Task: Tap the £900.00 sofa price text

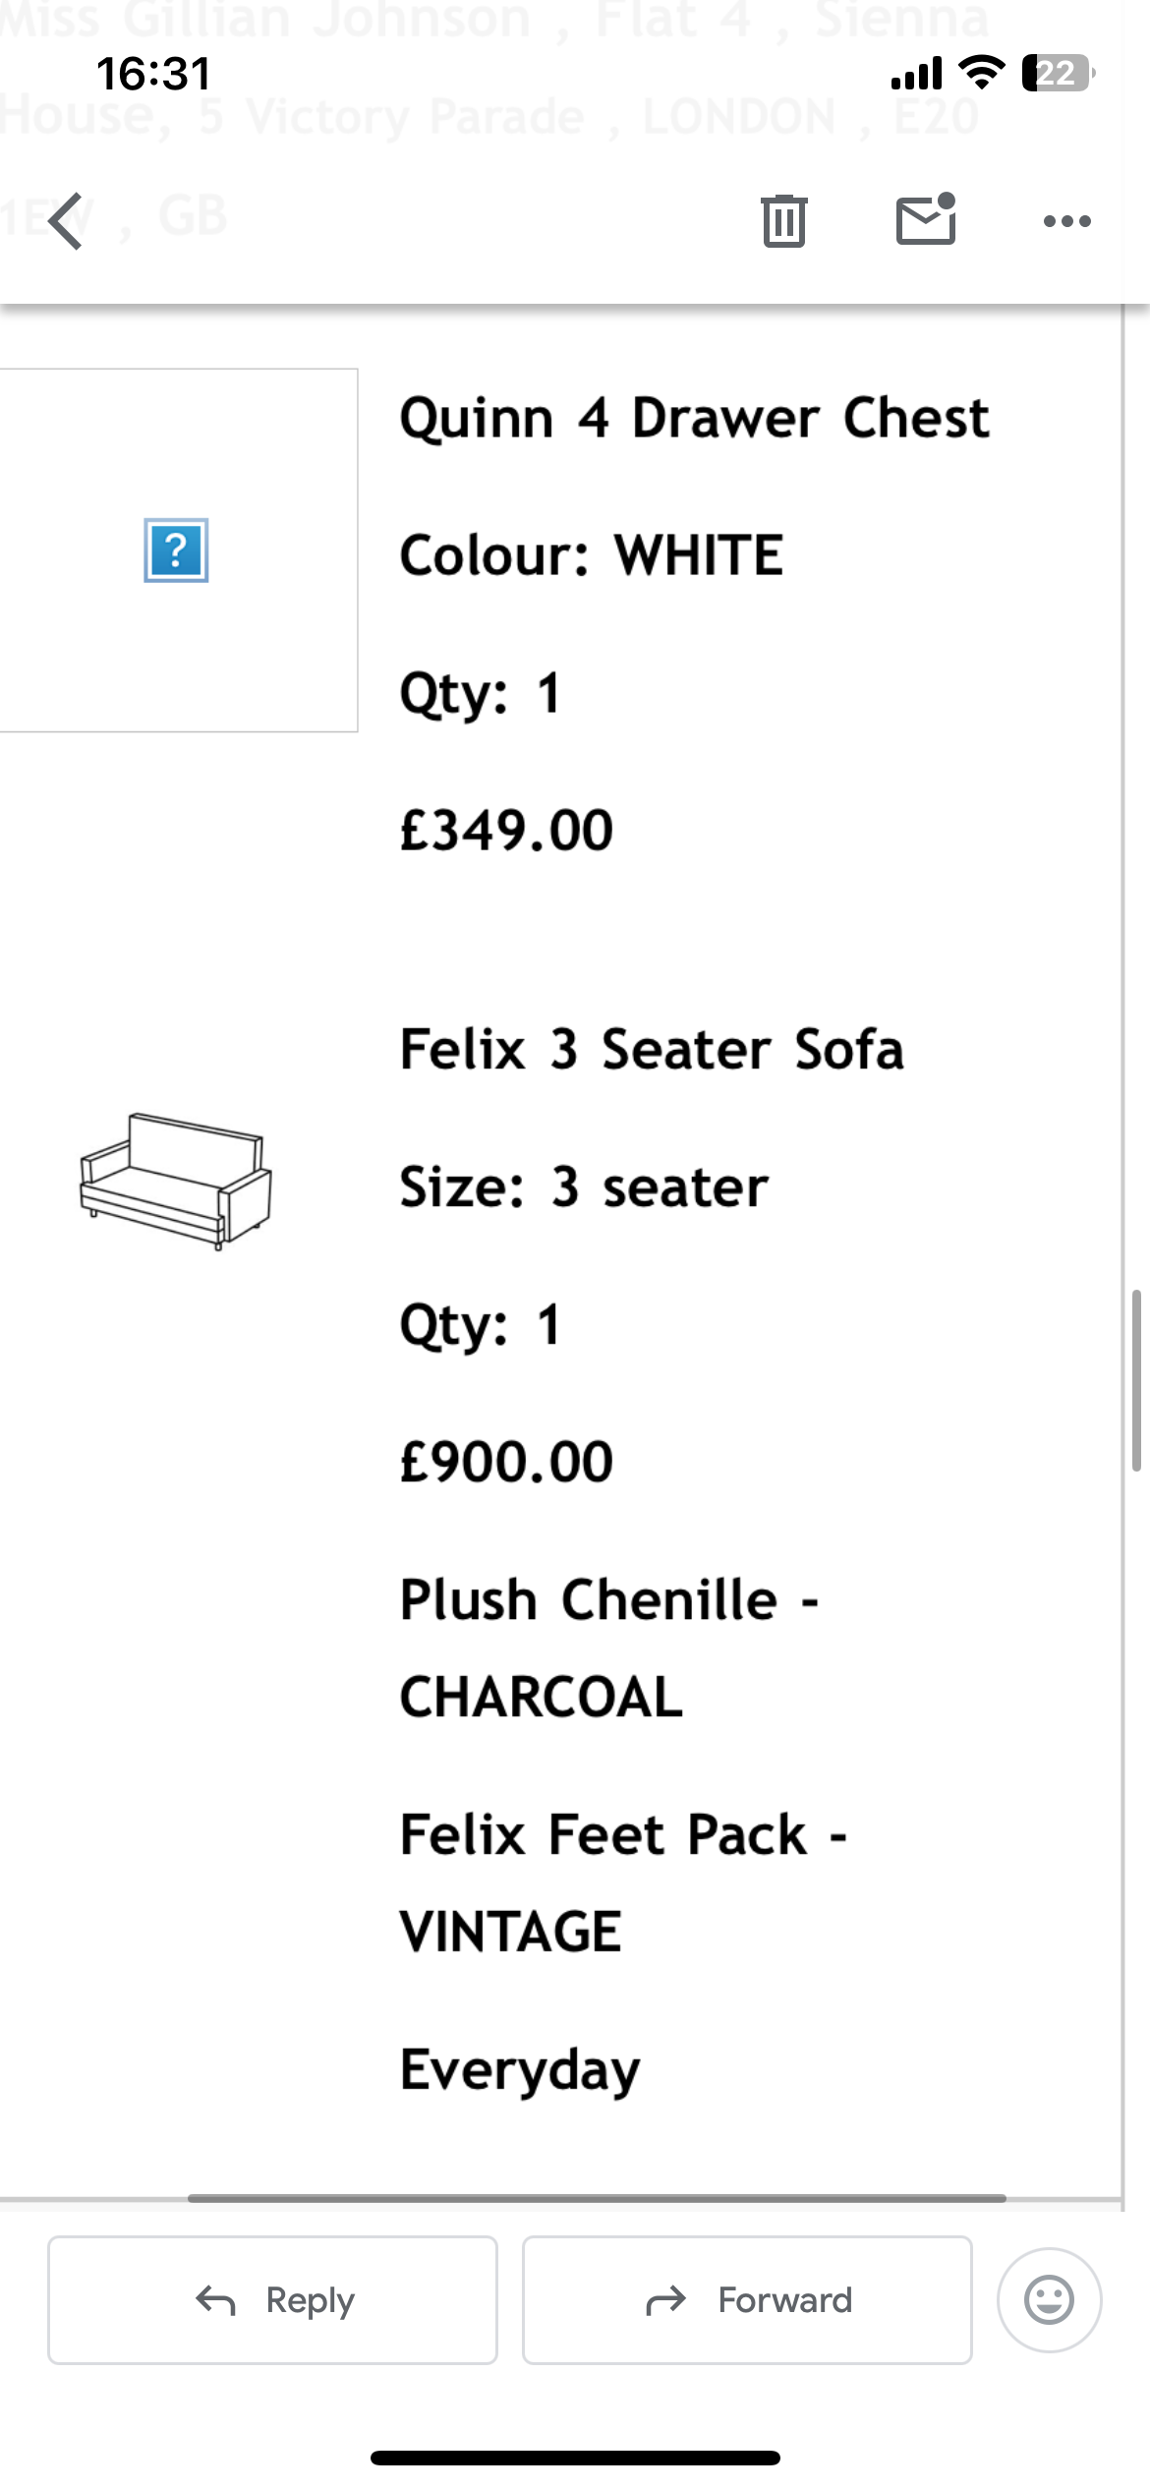Action: [506, 1462]
